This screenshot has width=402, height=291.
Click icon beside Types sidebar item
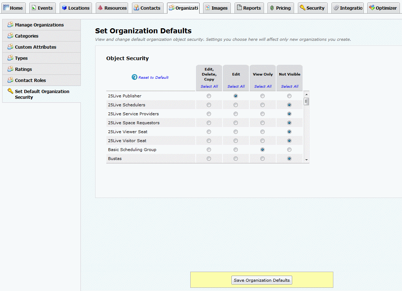coord(10,58)
